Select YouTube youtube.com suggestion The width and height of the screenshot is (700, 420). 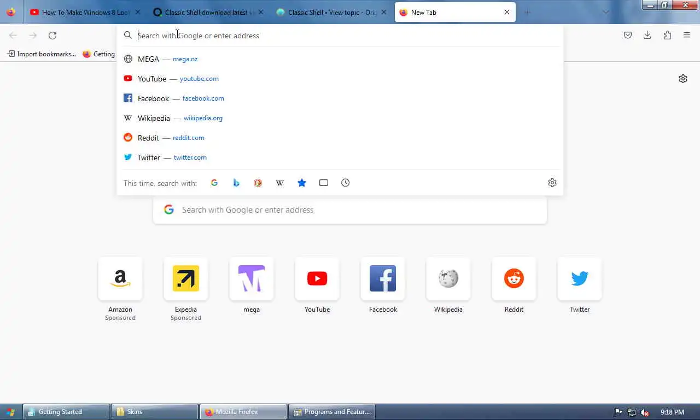tap(340, 79)
